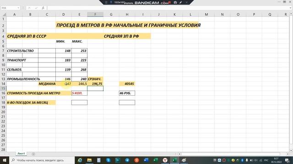Click cell СРЕДНЯЯ ЗП В СССР
Screen dimensions: 293x164
27,36
